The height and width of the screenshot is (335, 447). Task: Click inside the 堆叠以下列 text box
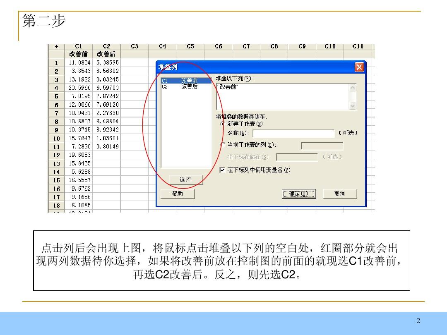point(282,96)
